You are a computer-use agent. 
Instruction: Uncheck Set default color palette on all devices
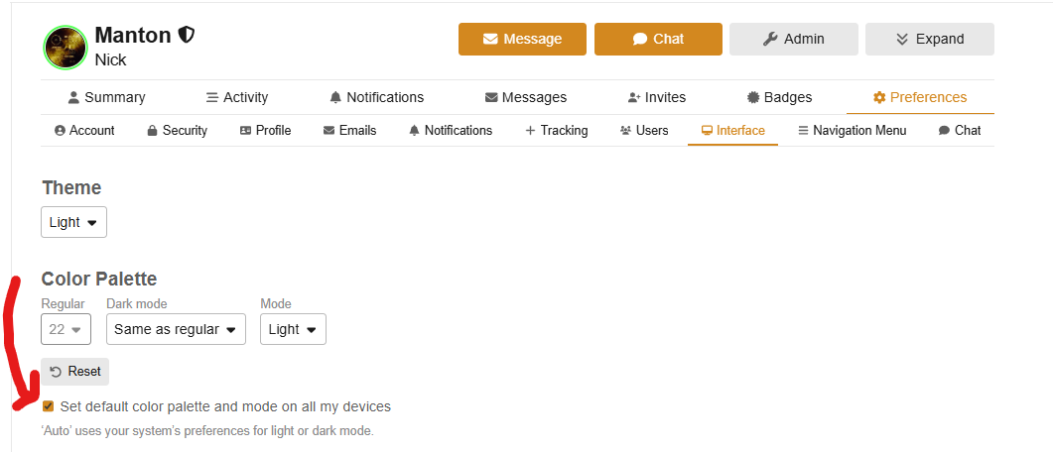tap(48, 406)
